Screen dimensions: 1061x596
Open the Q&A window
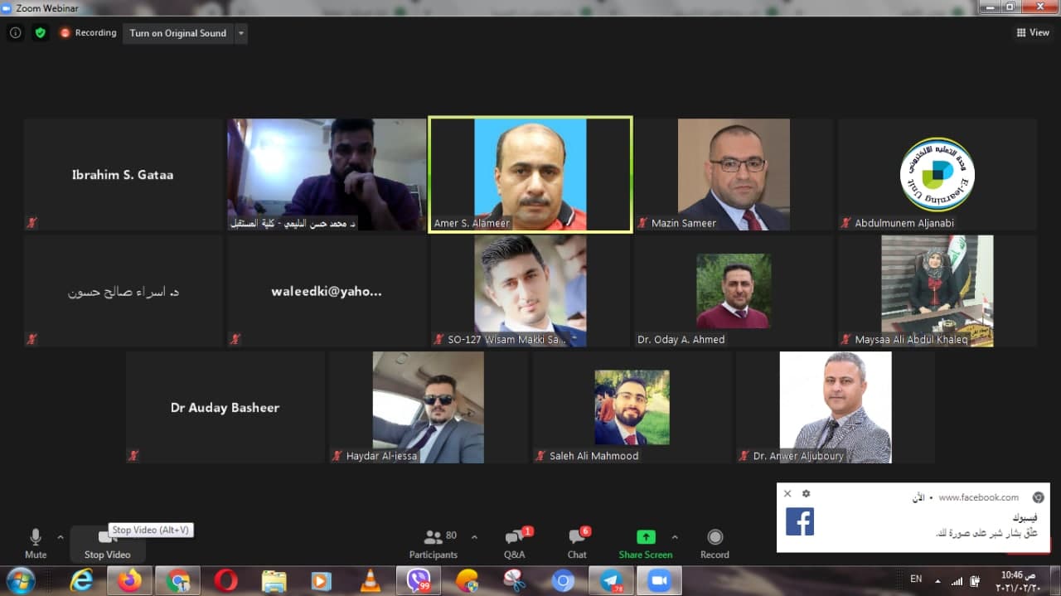(515, 544)
